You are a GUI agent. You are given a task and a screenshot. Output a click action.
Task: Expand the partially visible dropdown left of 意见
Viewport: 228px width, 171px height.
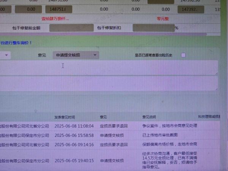pyautogui.click(x=6, y=55)
